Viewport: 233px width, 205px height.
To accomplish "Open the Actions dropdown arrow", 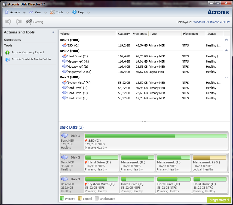I will coord(24,13).
